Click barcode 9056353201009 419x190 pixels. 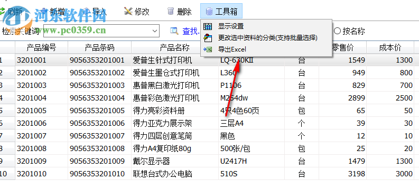[100, 161]
